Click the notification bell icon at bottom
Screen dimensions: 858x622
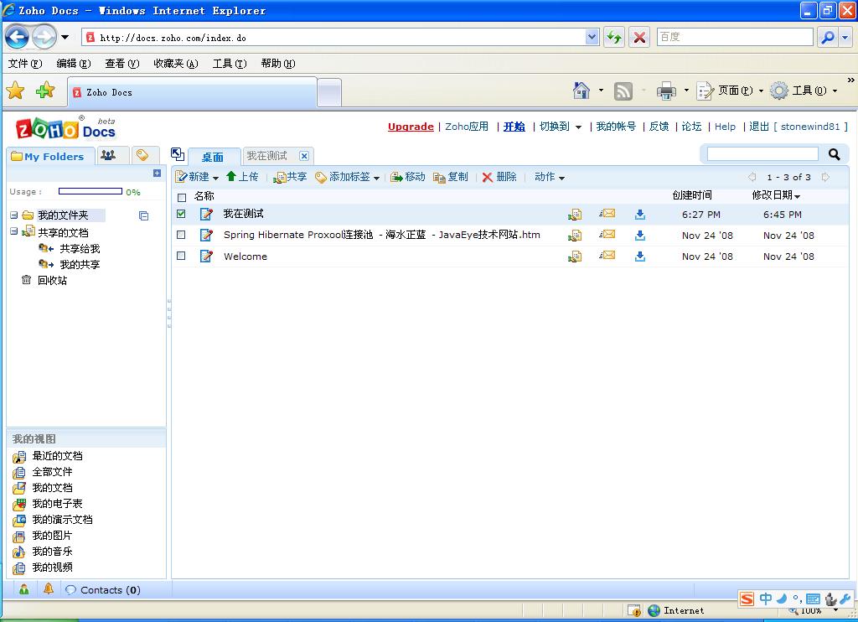tap(48, 588)
